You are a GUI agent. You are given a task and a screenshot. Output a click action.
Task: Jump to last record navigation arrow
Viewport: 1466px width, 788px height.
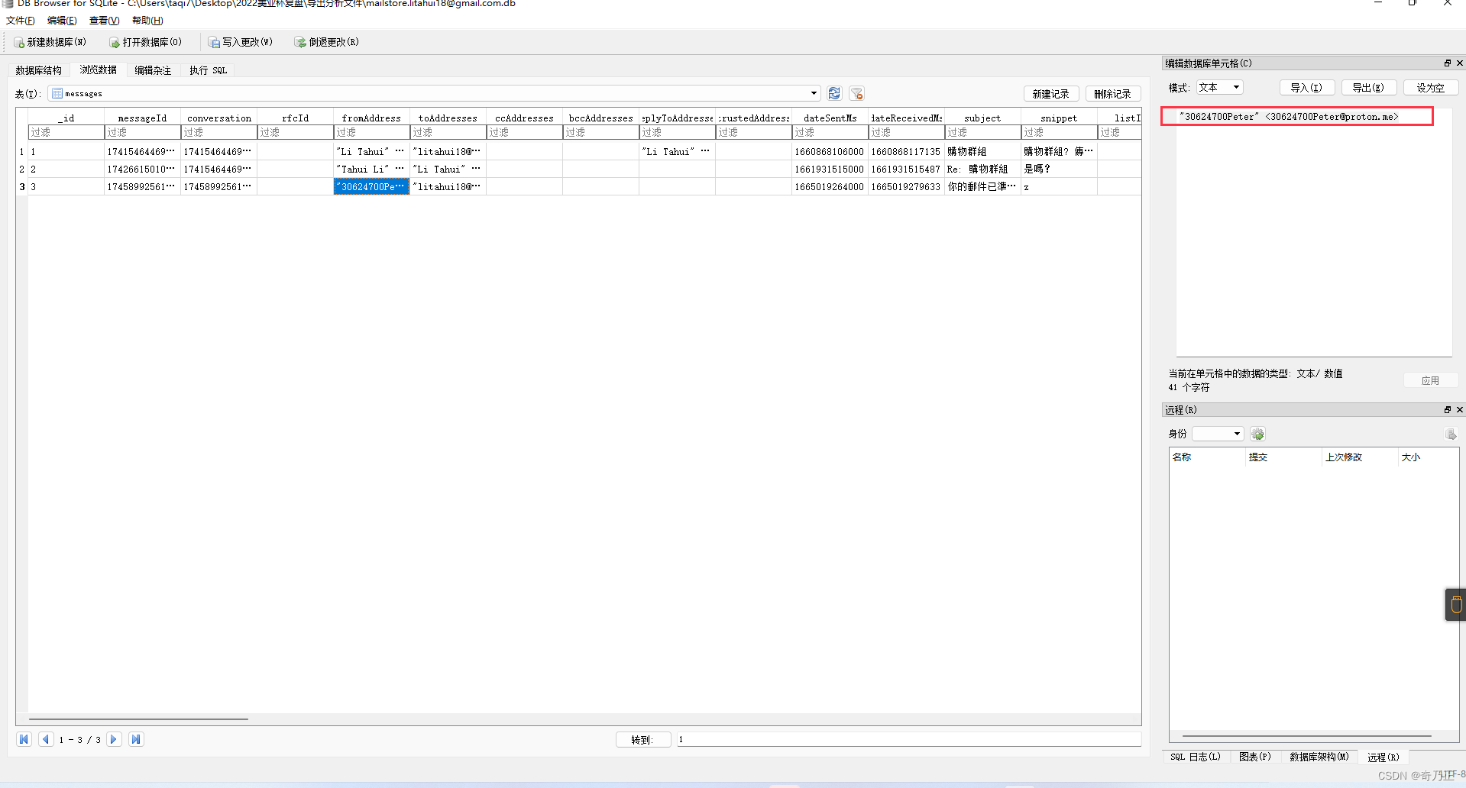point(136,739)
